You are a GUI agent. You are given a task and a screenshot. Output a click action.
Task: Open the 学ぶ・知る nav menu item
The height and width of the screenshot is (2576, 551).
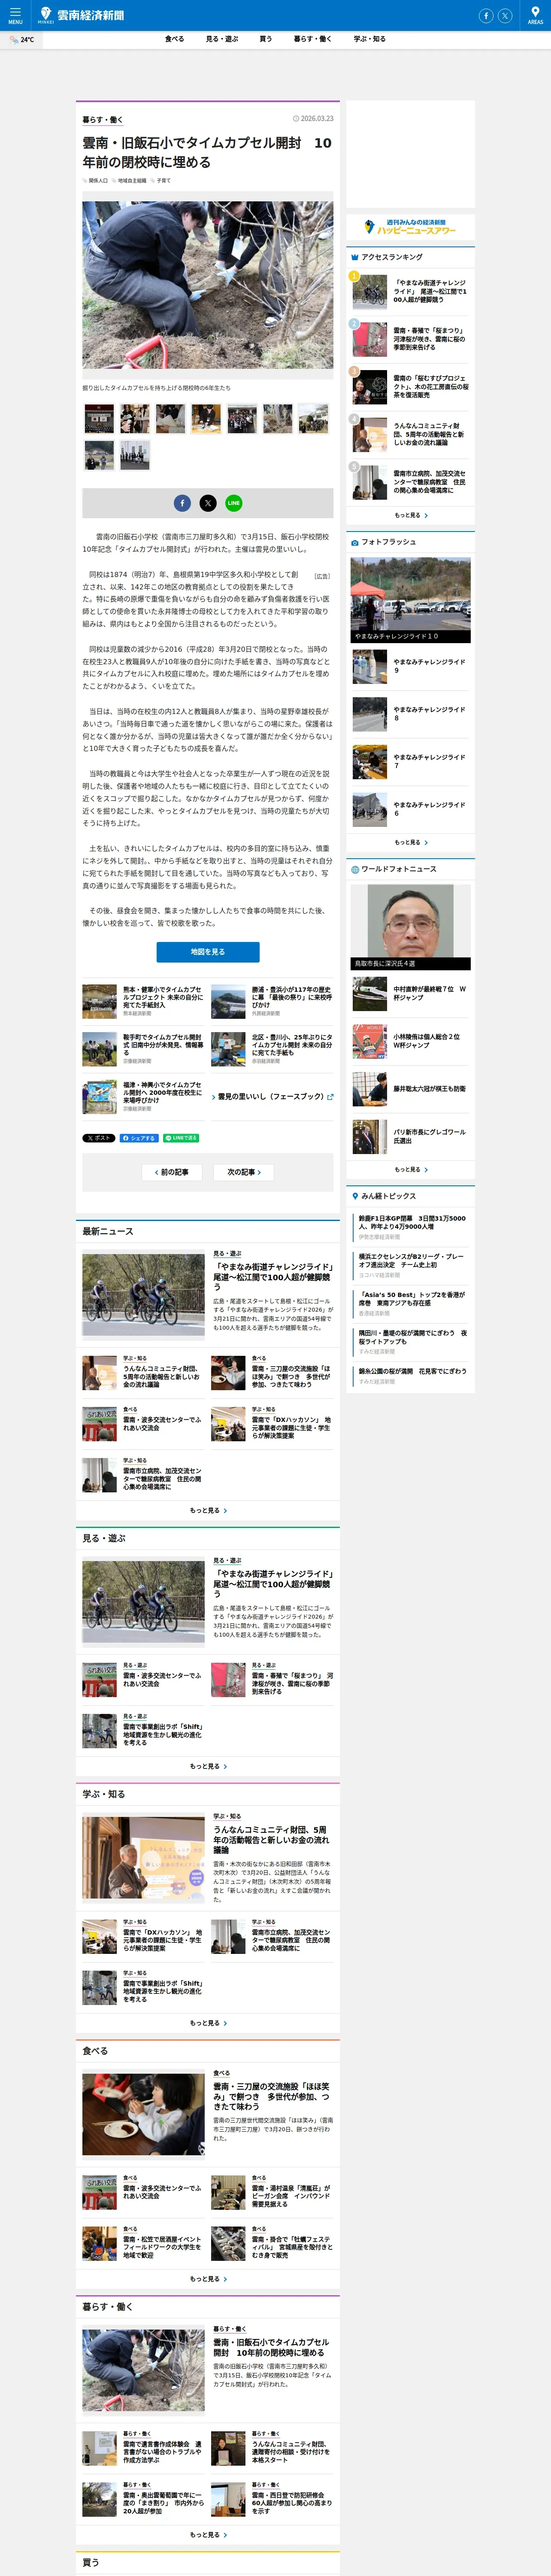(369, 39)
